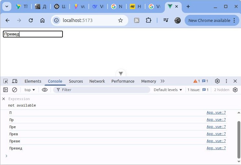This screenshot has height=165, width=241.
Task: Reload the page
Action: click(31, 20)
